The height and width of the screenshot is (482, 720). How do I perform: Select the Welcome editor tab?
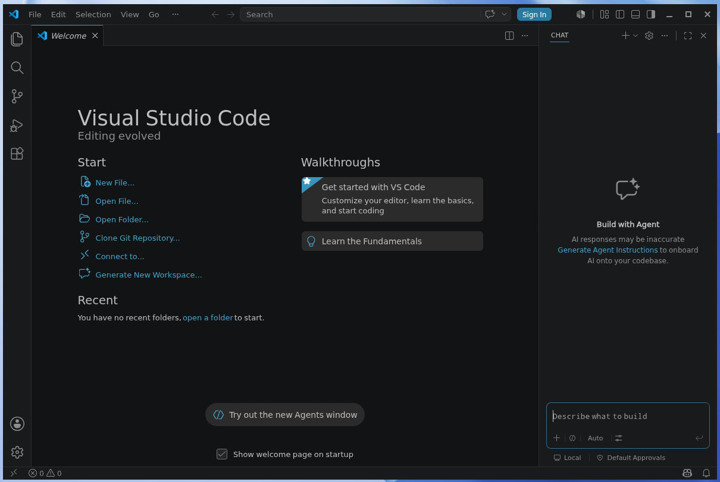pos(68,36)
